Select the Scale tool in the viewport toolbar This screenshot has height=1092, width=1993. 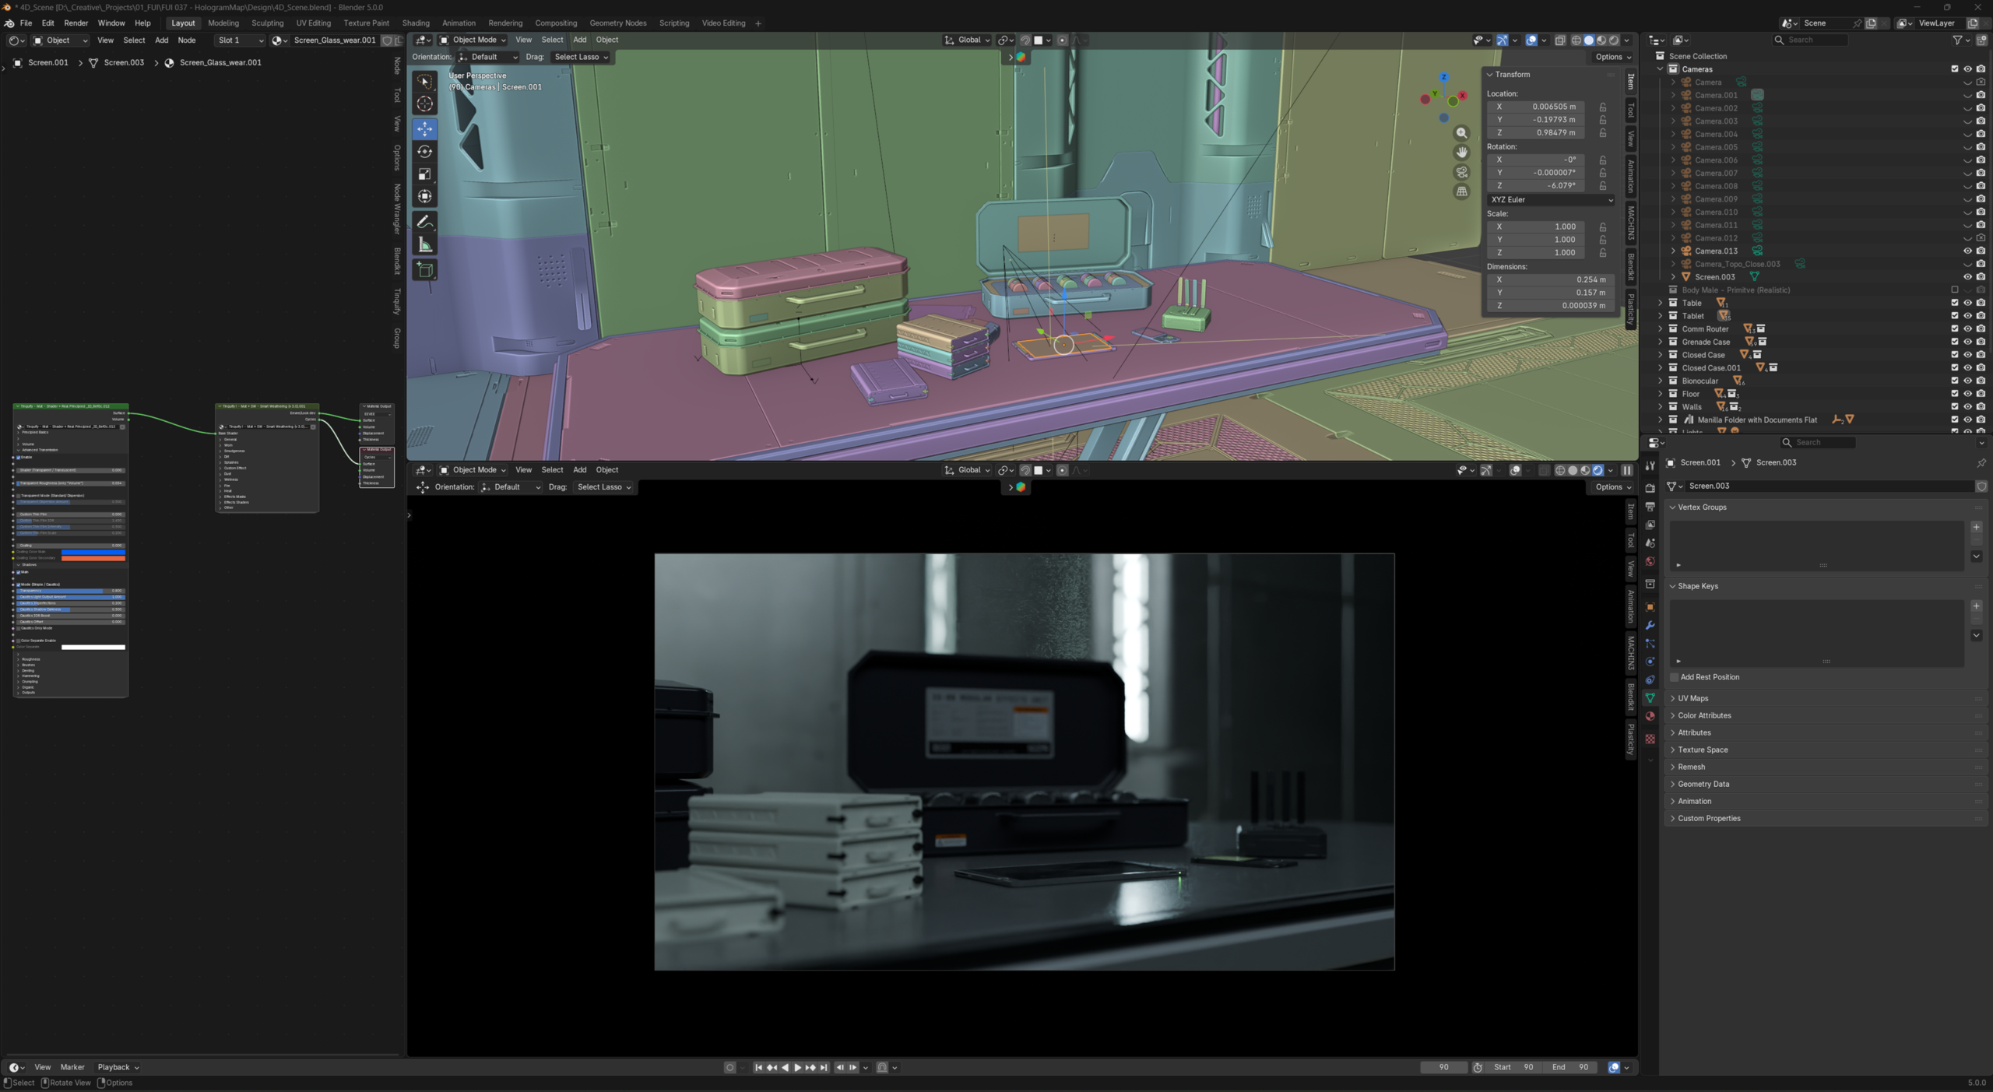coord(424,174)
